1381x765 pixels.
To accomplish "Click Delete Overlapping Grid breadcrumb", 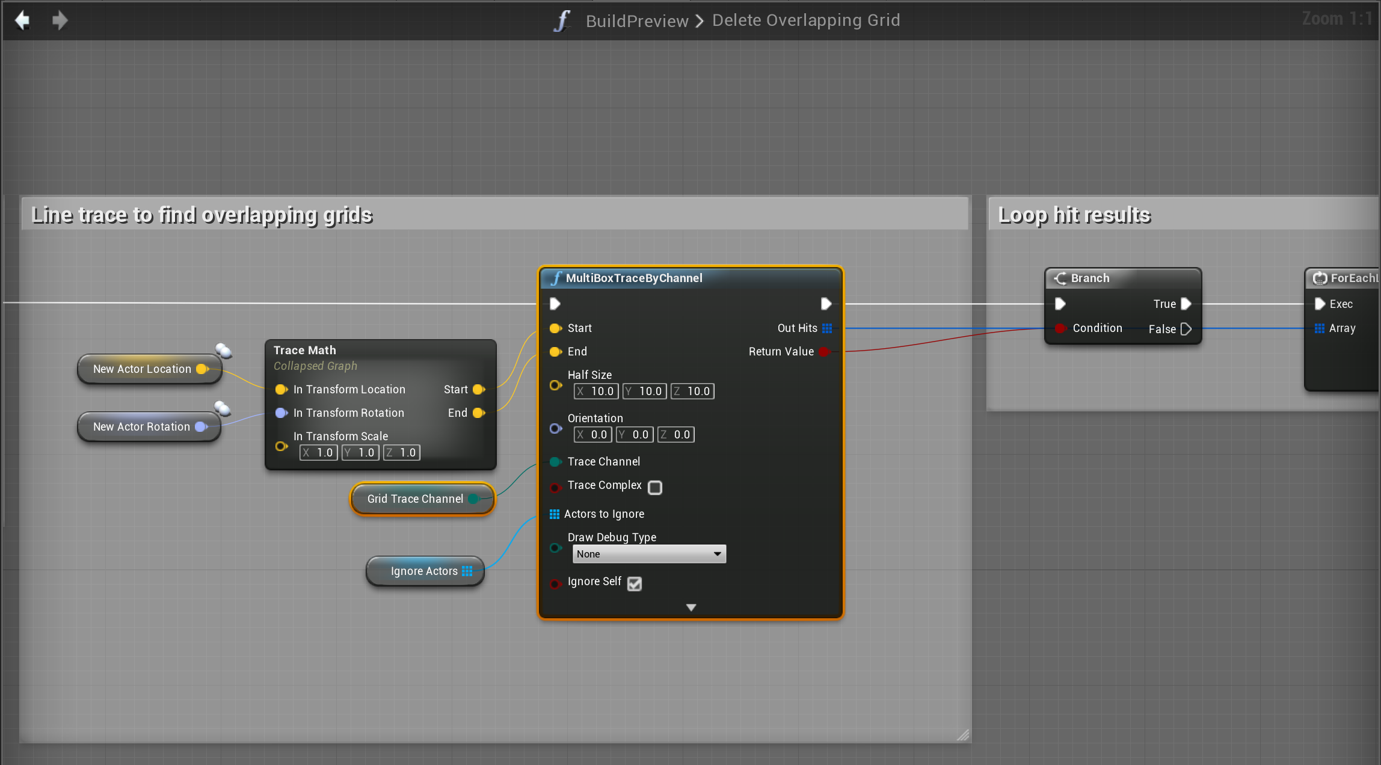I will coord(806,20).
